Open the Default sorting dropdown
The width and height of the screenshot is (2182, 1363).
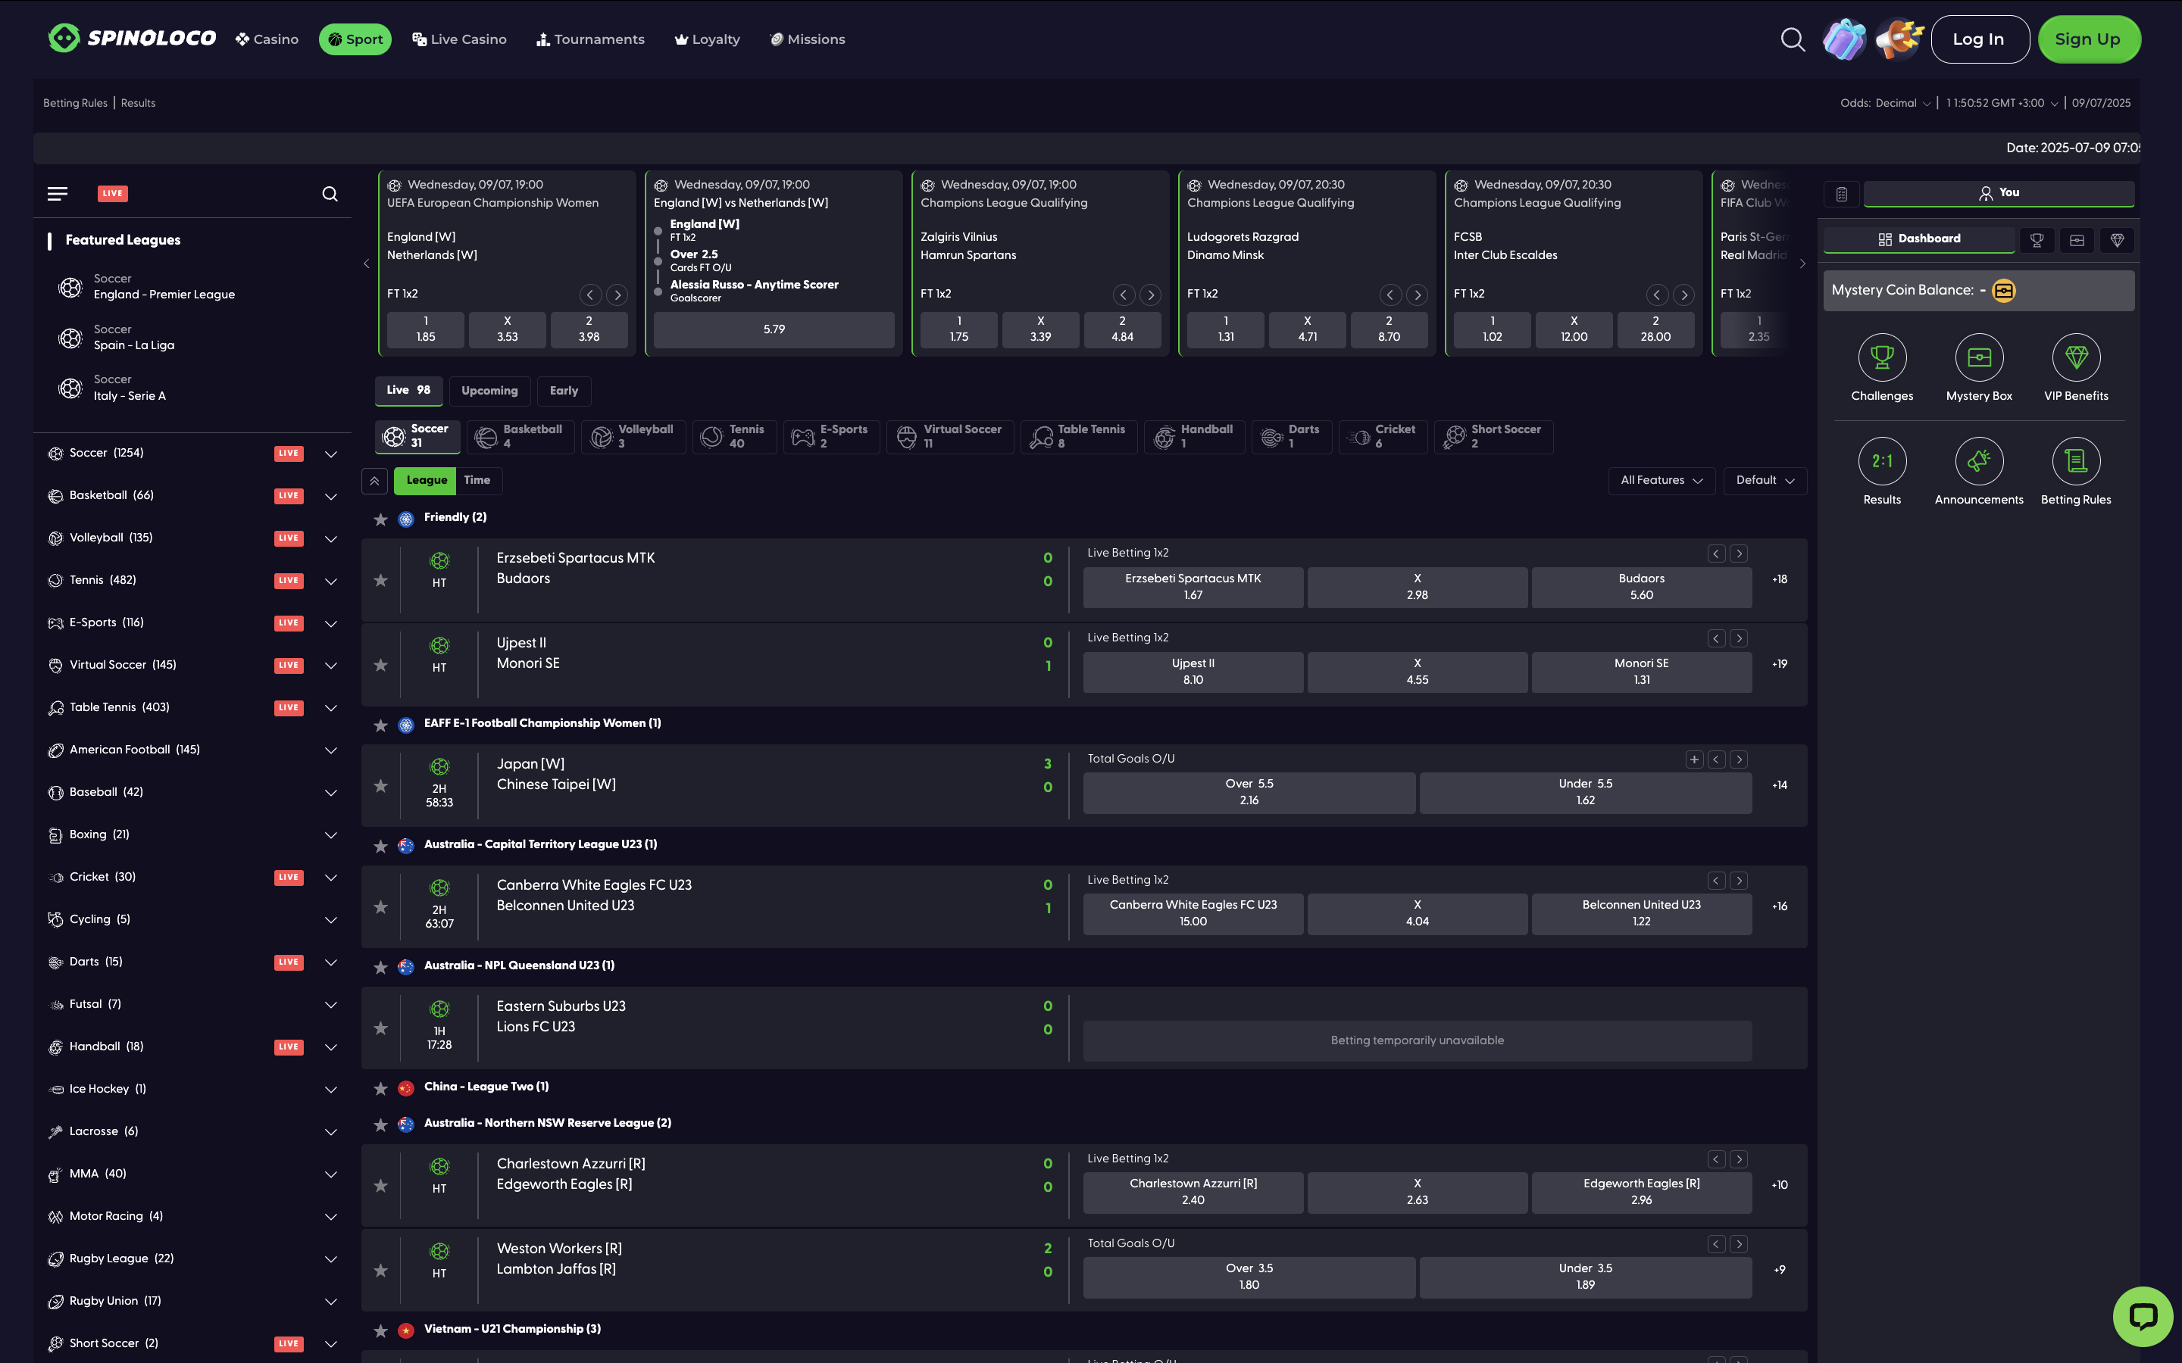(1765, 481)
